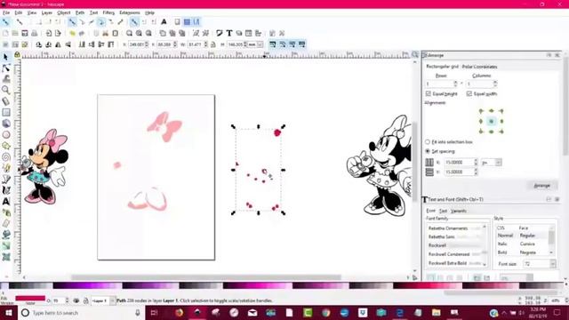569x320 pixels.
Task: Click the Duplicate toolbar icon
Action: coord(163,34)
